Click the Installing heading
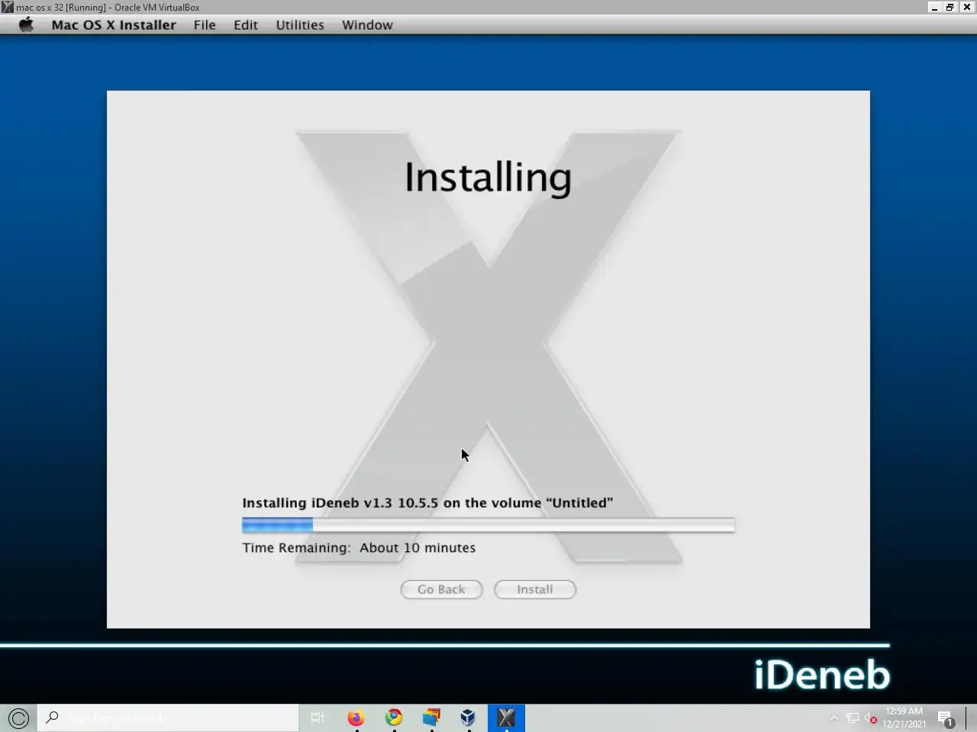The height and width of the screenshot is (732, 977). coord(488,178)
